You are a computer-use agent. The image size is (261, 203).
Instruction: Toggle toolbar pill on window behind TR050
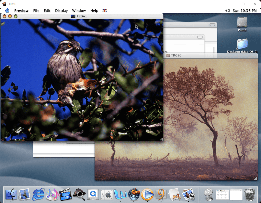(201, 37)
